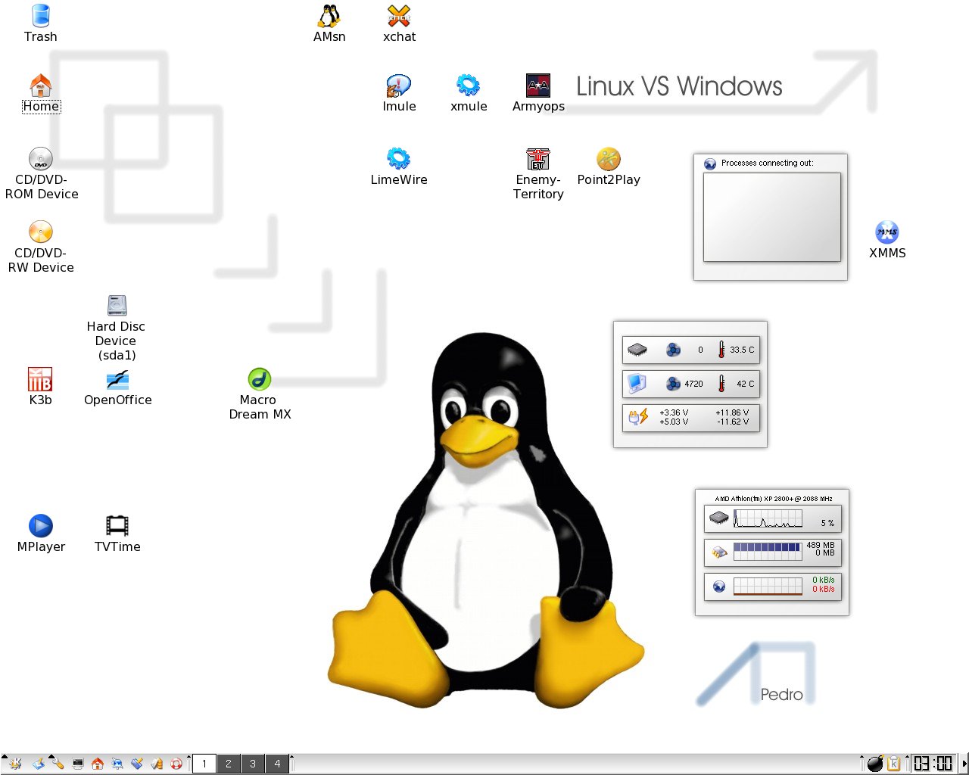Click the 'Processes connecting out' list box
969x775 pixels.
771,217
